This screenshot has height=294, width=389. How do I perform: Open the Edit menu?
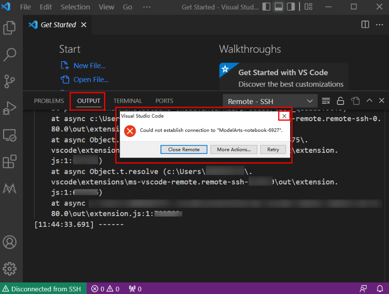(x=46, y=7)
